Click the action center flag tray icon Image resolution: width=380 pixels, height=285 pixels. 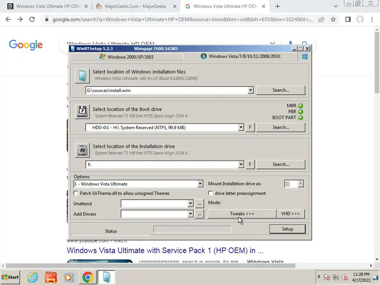pyautogui.click(x=327, y=277)
